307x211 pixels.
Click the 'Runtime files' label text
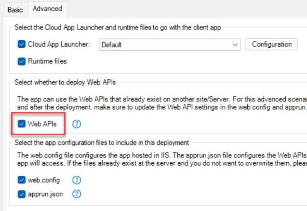pyautogui.click(x=47, y=61)
